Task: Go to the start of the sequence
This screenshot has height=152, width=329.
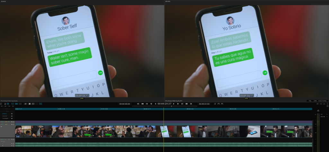Action: pos(142,104)
